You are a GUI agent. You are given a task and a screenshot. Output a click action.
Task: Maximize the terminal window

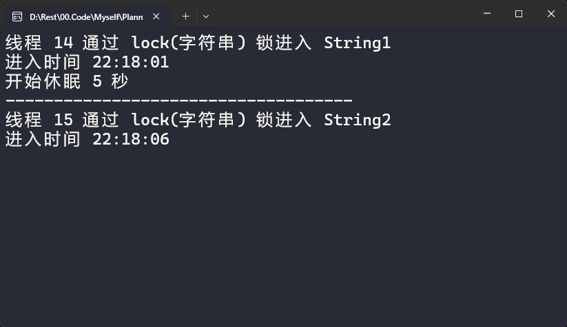(x=519, y=14)
